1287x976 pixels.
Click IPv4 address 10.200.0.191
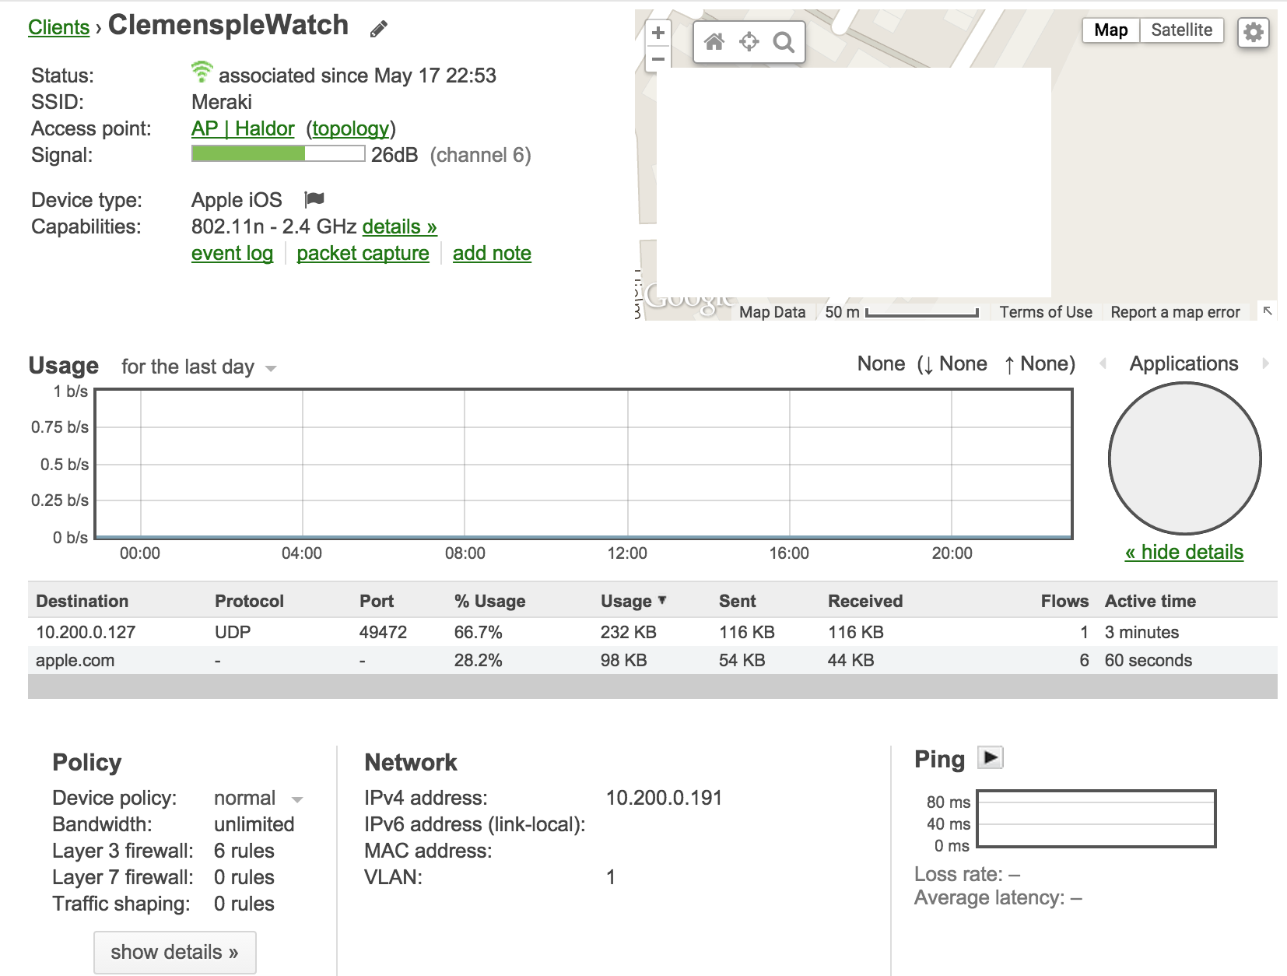(664, 798)
